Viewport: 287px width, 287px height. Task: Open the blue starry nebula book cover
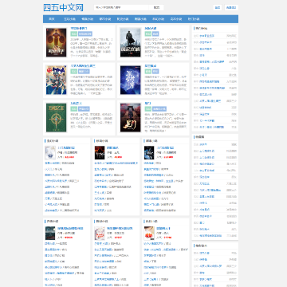coord(131,80)
